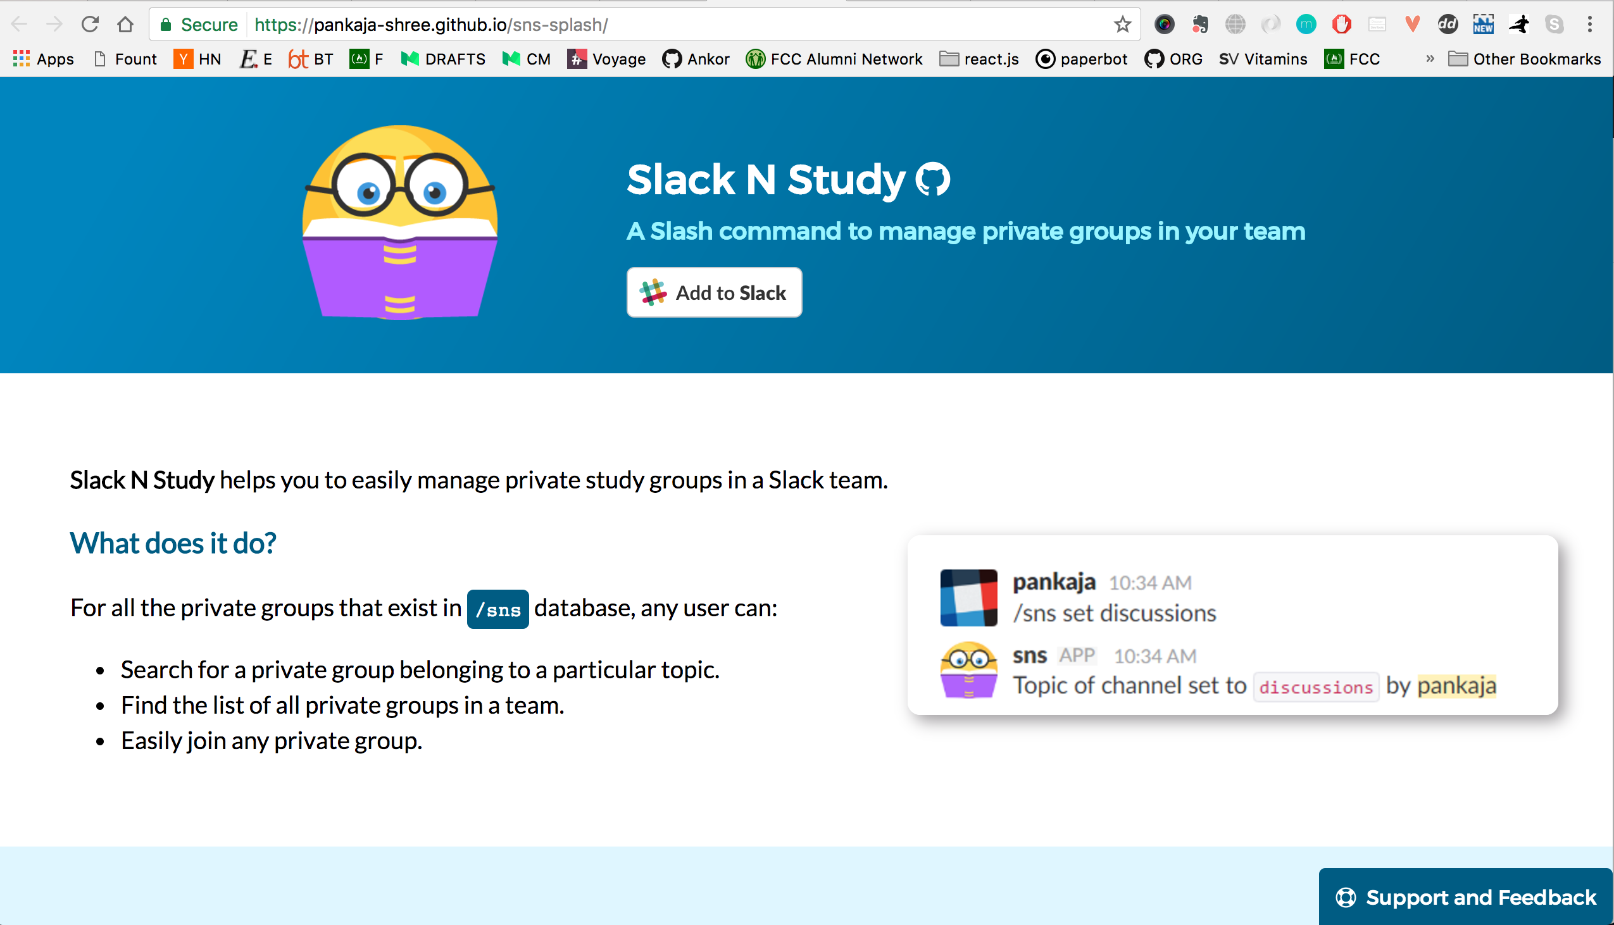Bookmark this page with the star
Screen dimensions: 1614x925
tap(1122, 25)
